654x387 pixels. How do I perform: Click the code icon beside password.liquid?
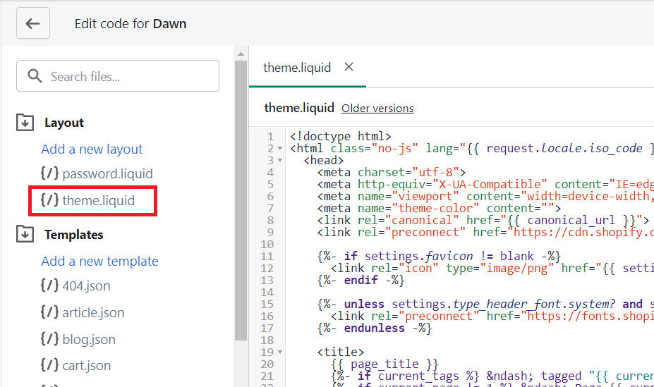click(x=49, y=173)
